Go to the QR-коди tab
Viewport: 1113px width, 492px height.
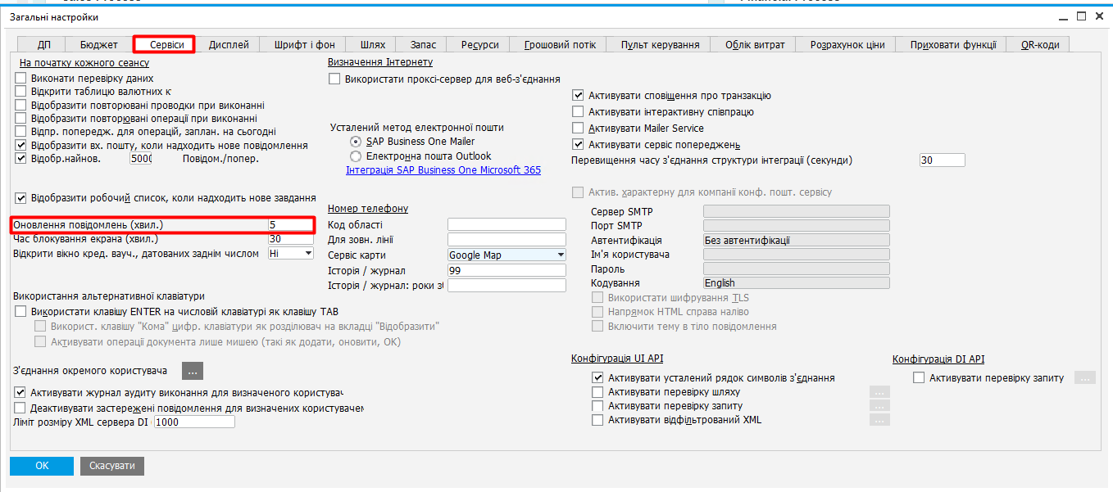(1039, 45)
